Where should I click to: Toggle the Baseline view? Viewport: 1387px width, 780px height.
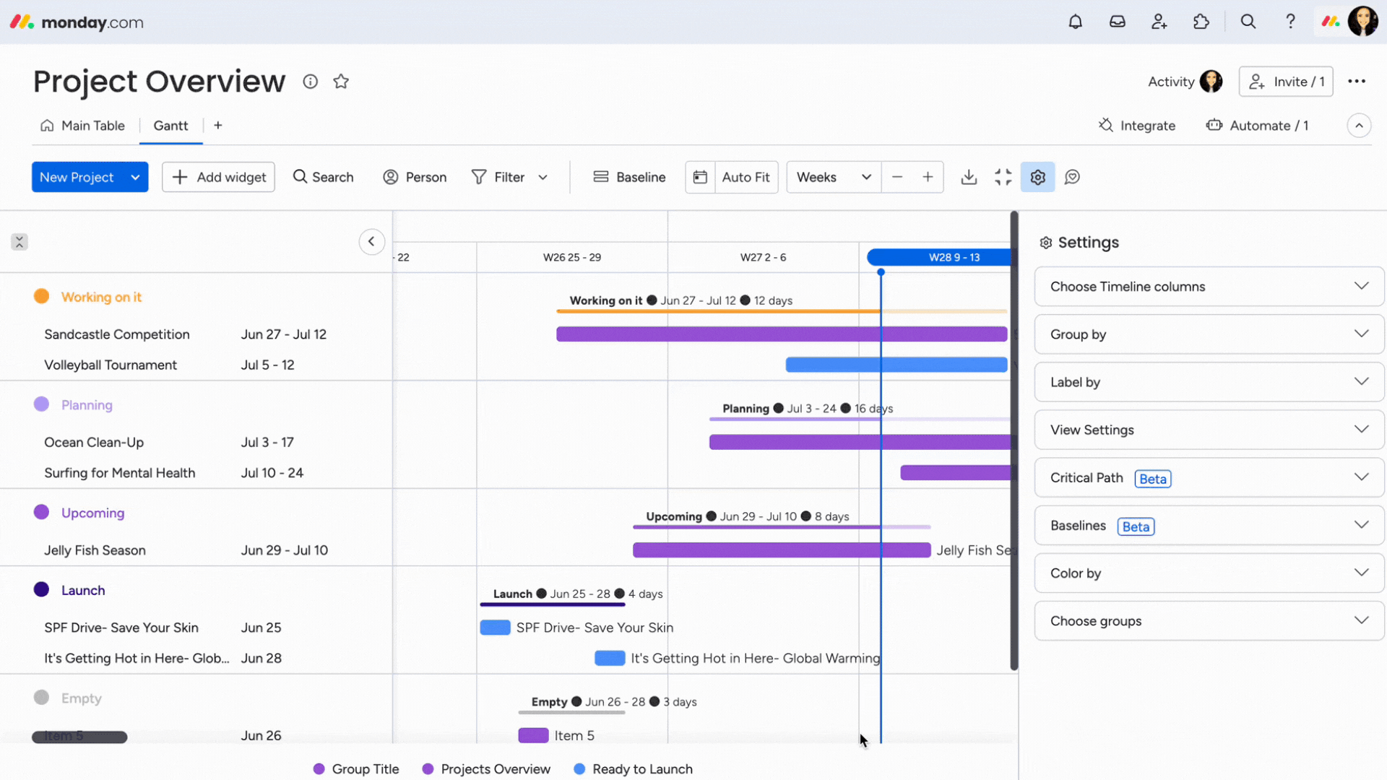629,177
